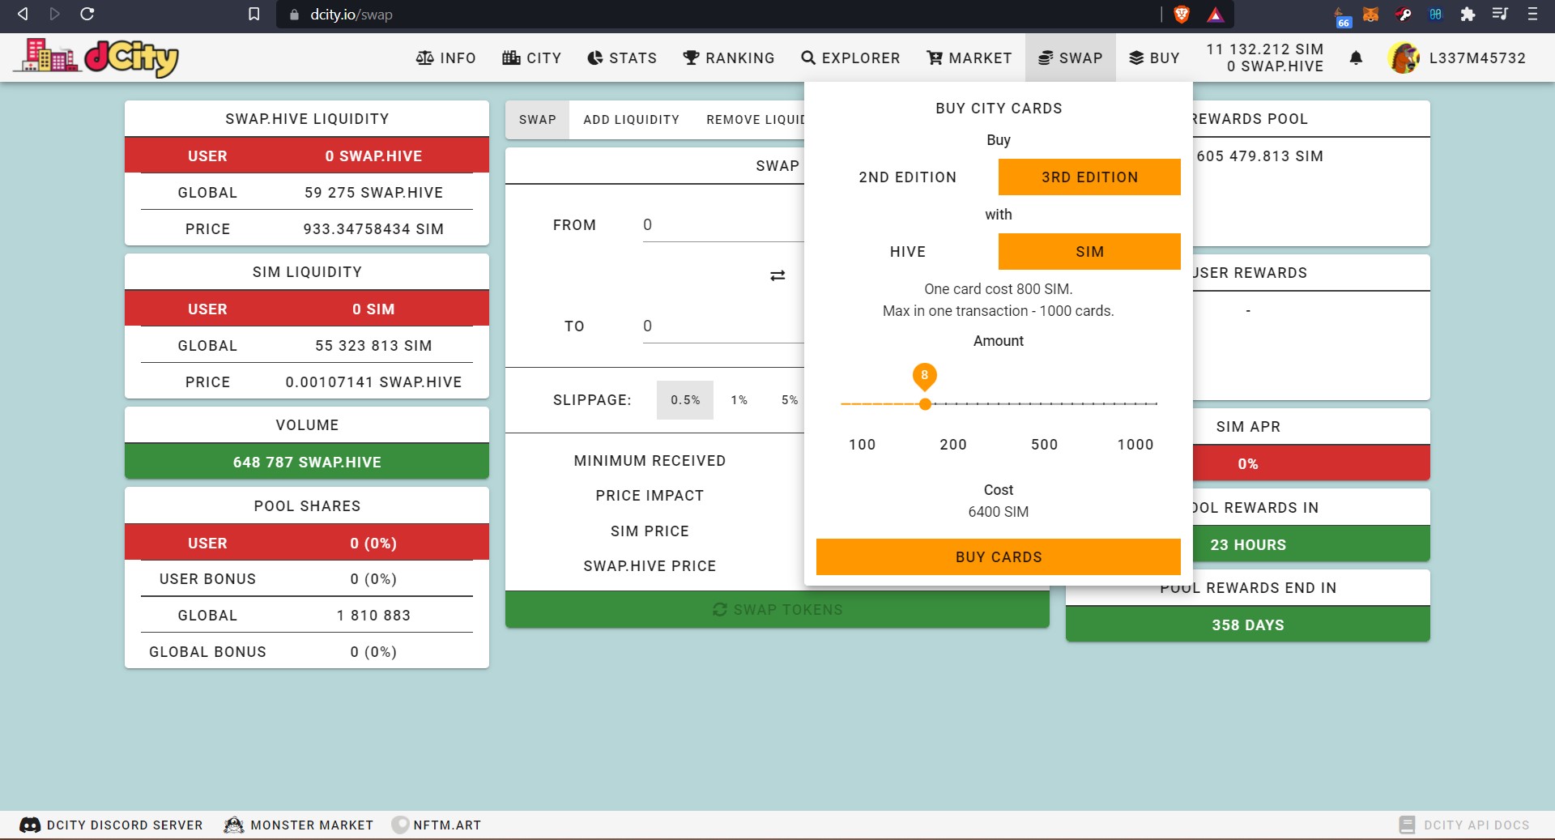Switch to REMOVE LIQUIDITY tab

point(756,119)
